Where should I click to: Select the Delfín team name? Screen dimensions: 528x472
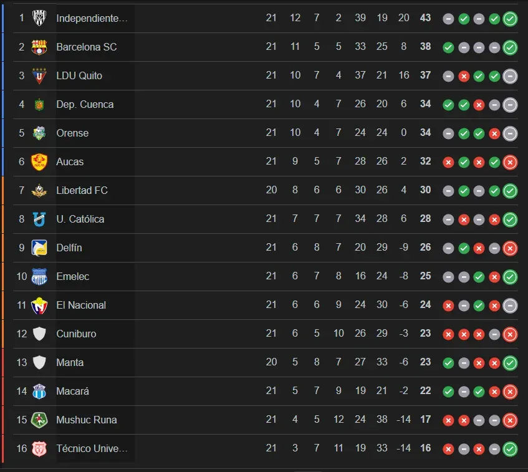[x=69, y=248]
